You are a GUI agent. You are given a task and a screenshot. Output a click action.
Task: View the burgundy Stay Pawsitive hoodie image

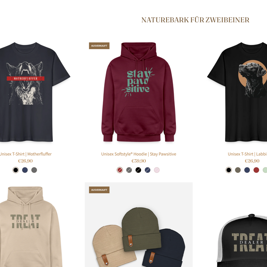[139, 92]
